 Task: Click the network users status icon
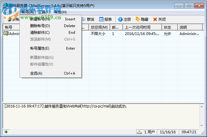(x=139, y=132)
